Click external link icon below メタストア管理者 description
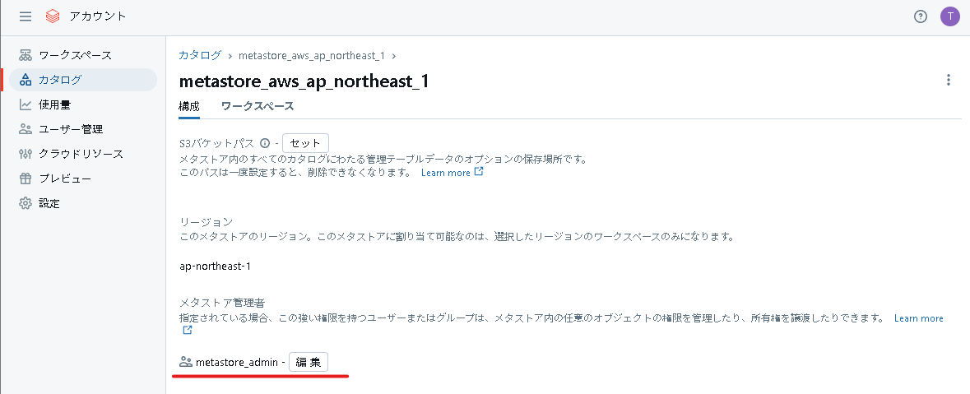 (188, 331)
